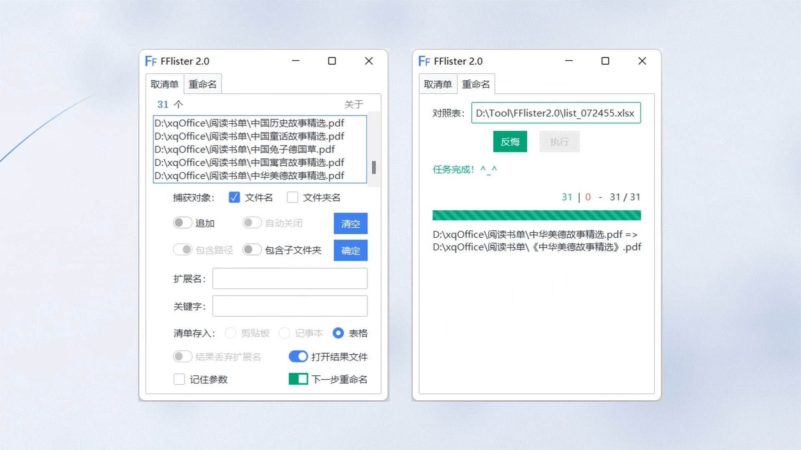The image size is (801, 450).
Task: Click the green striped progress bar
Action: (537, 215)
